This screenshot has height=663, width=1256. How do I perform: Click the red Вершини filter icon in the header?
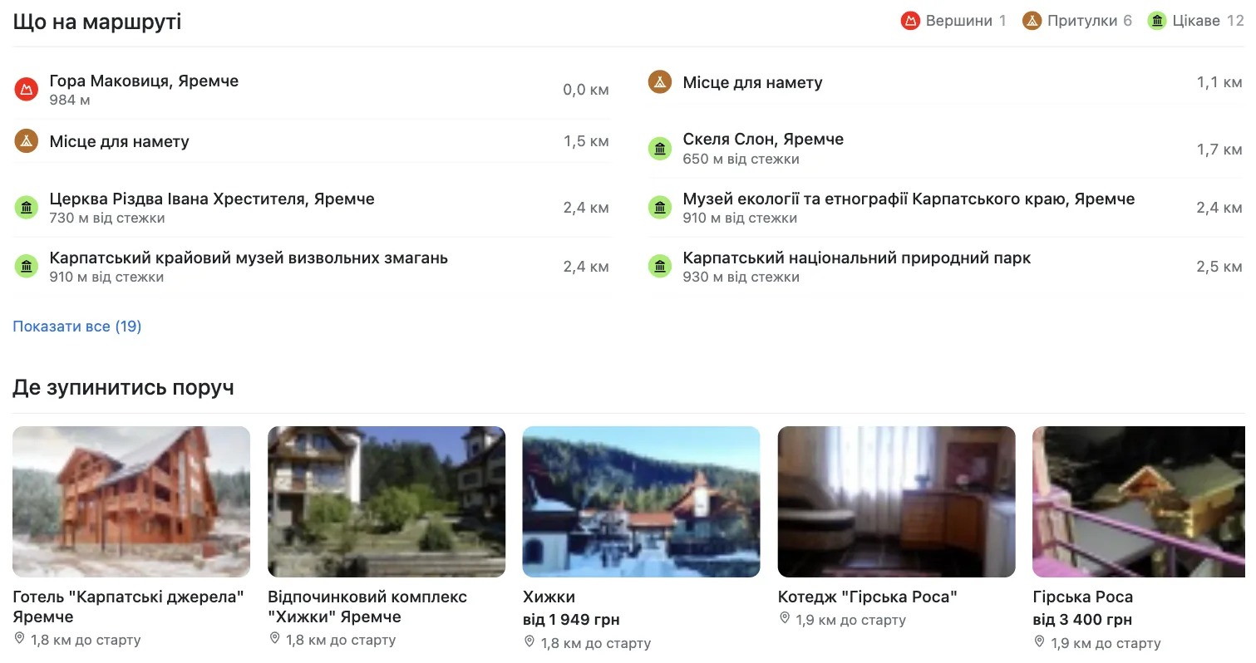coord(910,21)
